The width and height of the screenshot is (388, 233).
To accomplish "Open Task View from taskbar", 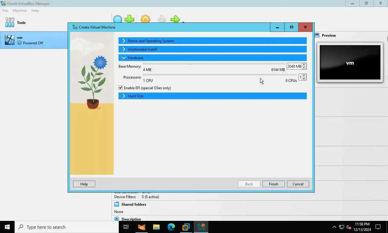I will coord(126,227).
